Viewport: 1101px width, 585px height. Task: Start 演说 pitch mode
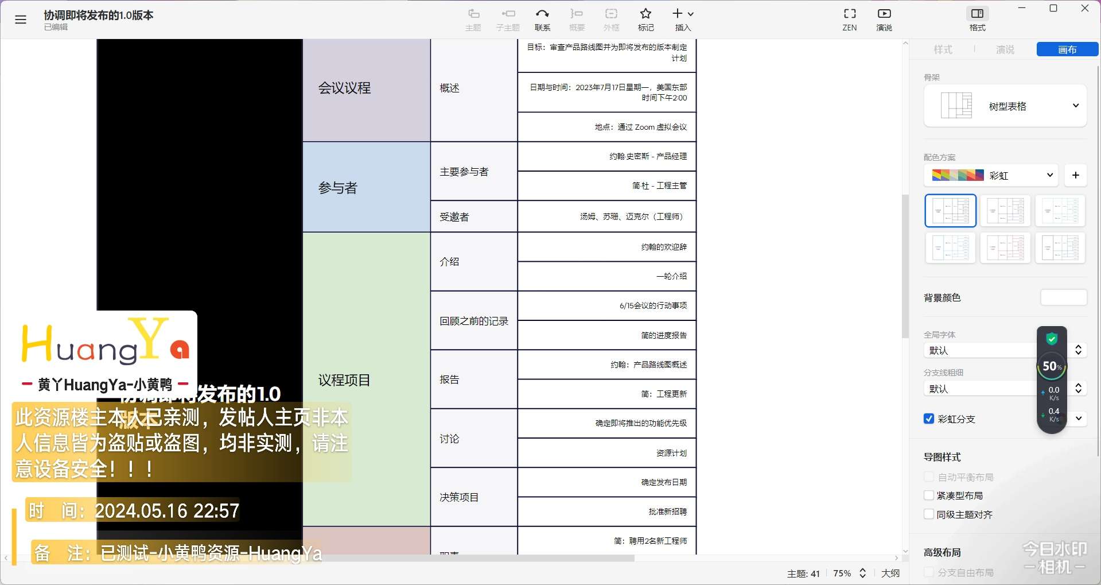point(884,20)
